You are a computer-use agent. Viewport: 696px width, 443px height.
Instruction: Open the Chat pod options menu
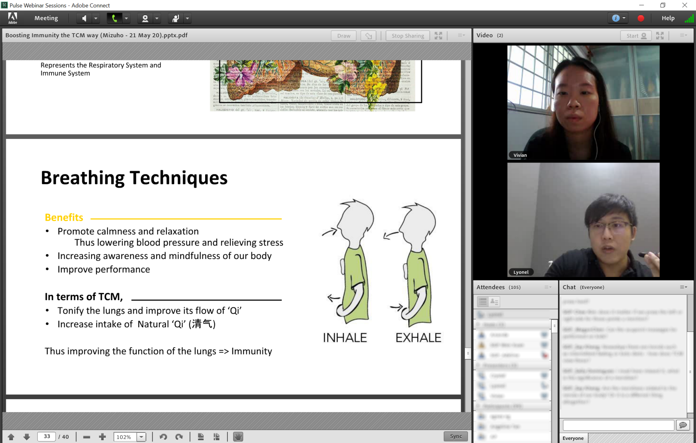(x=683, y=287)
